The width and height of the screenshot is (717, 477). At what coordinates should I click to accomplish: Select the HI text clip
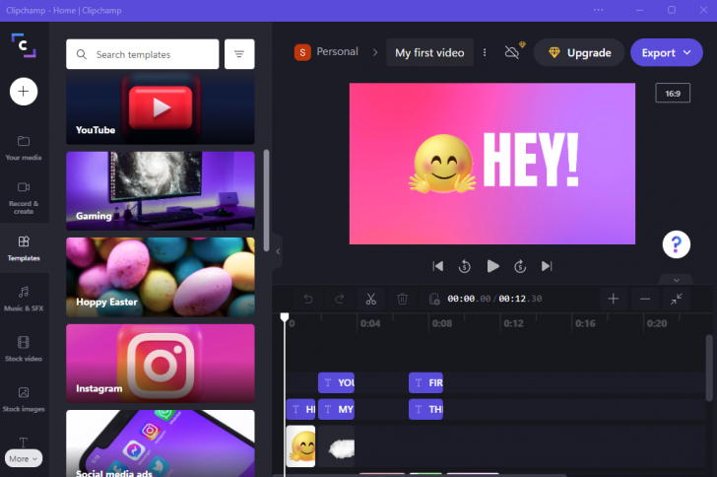[300, 409]
